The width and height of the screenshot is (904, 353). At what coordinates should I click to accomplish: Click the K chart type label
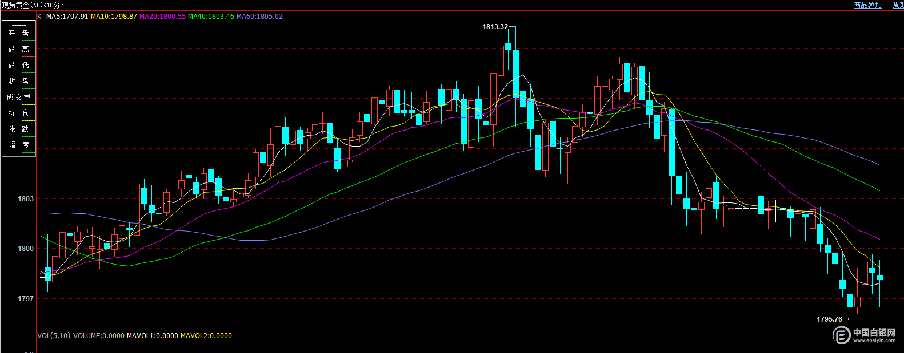click(39, 17)
